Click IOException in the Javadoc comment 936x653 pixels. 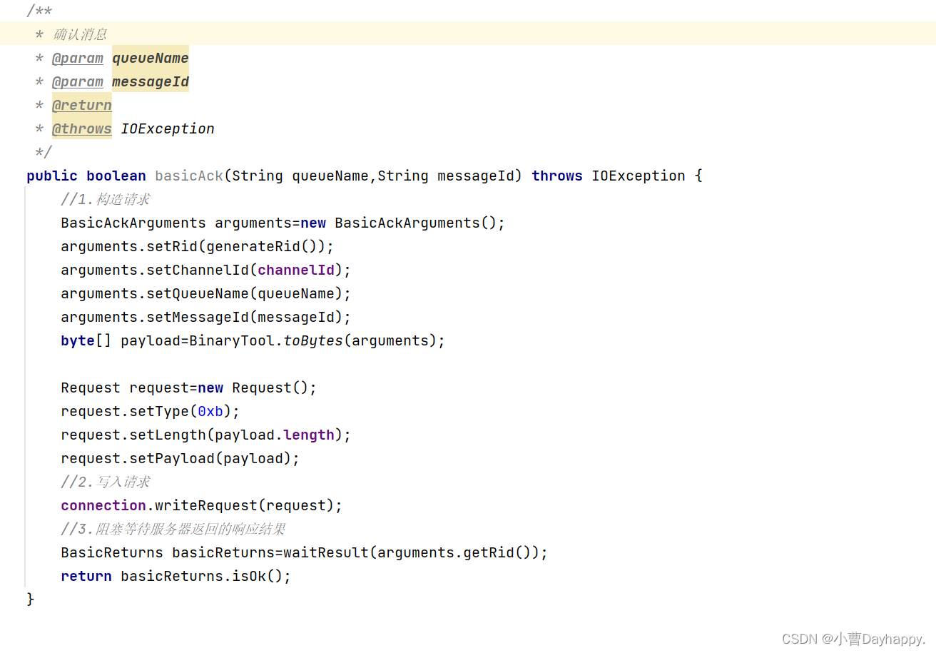(x=168, y=128)
